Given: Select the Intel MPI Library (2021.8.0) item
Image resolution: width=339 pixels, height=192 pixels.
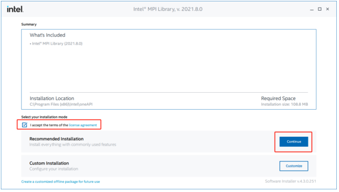Looking at the screenshot, I should coord(56,43).
